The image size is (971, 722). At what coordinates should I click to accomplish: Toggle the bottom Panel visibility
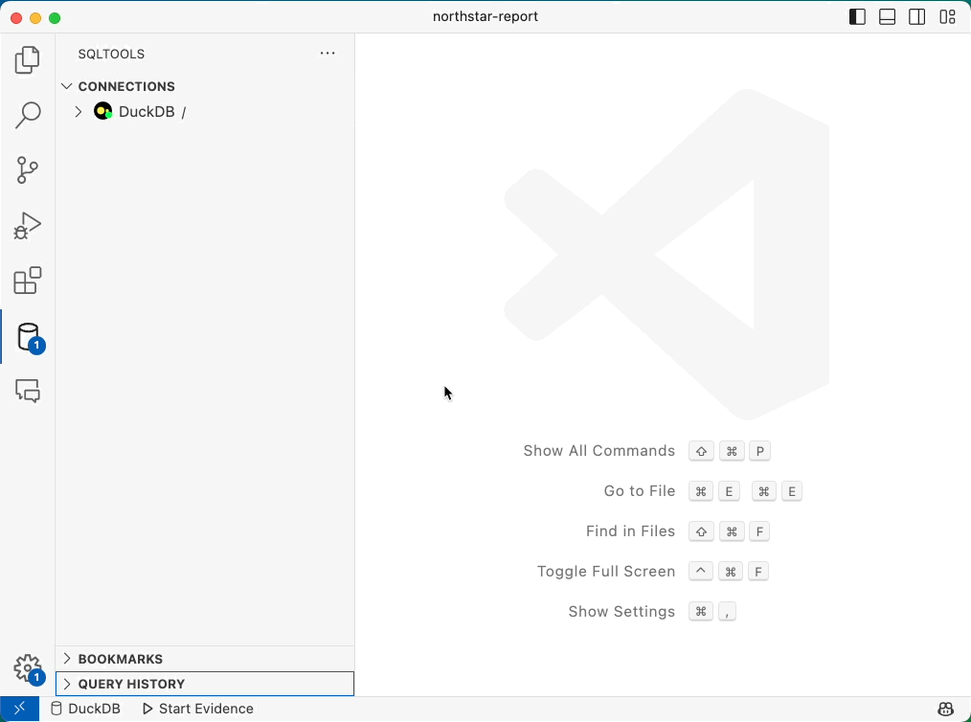(x=888, y=17)
